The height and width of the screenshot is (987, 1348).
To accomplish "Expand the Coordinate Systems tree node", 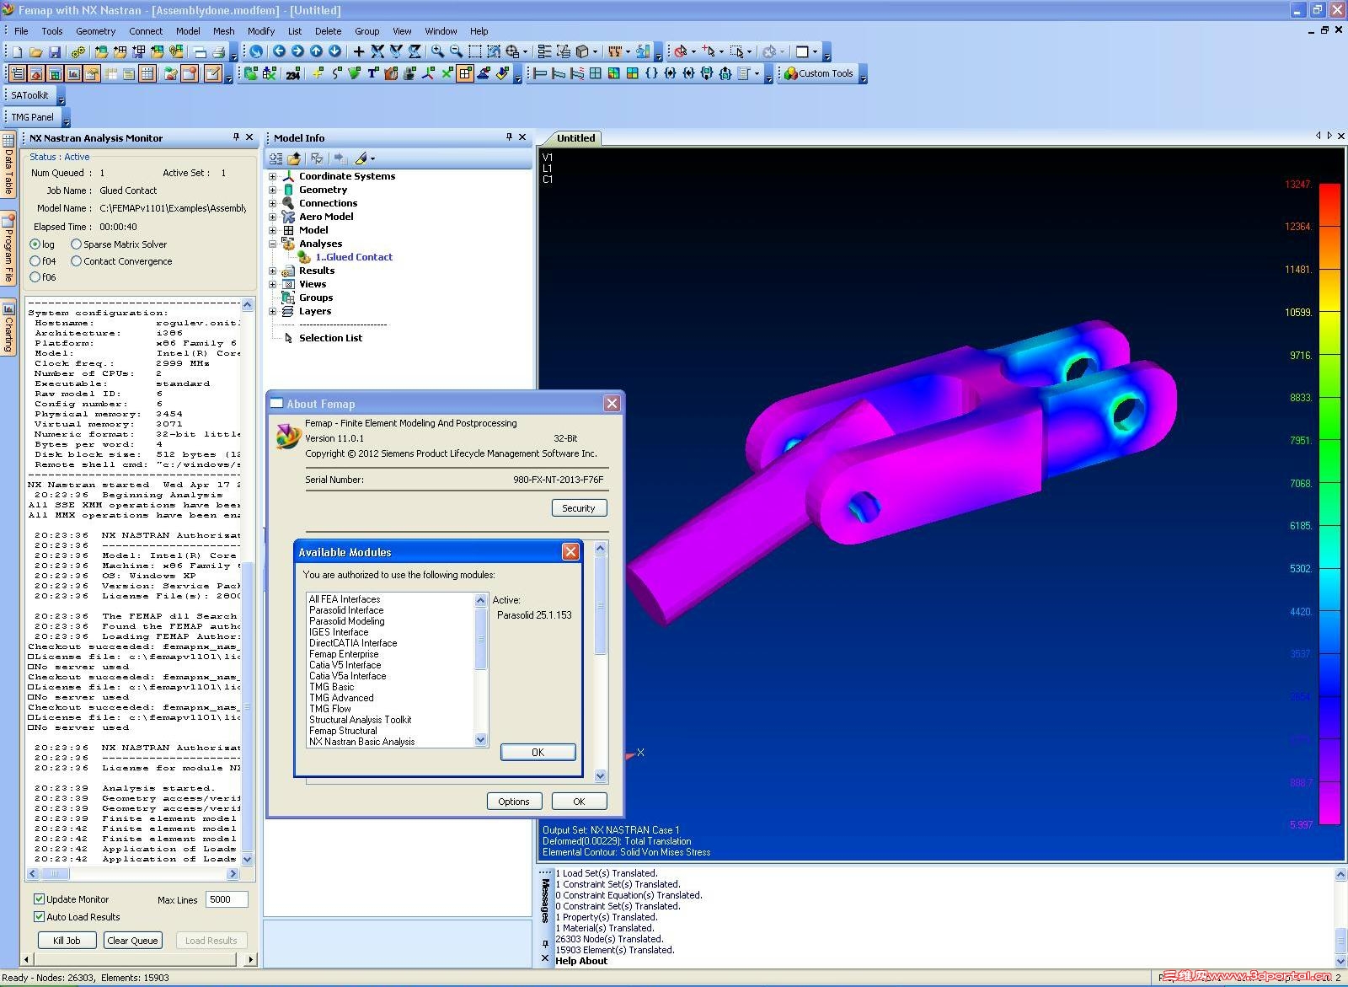I will [272, 177].
